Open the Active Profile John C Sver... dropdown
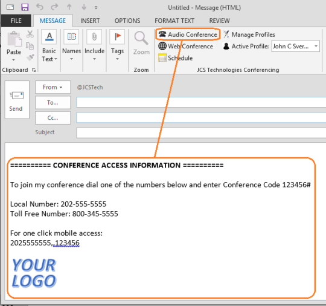Screen dimensions: 326x306 [296, 46]
